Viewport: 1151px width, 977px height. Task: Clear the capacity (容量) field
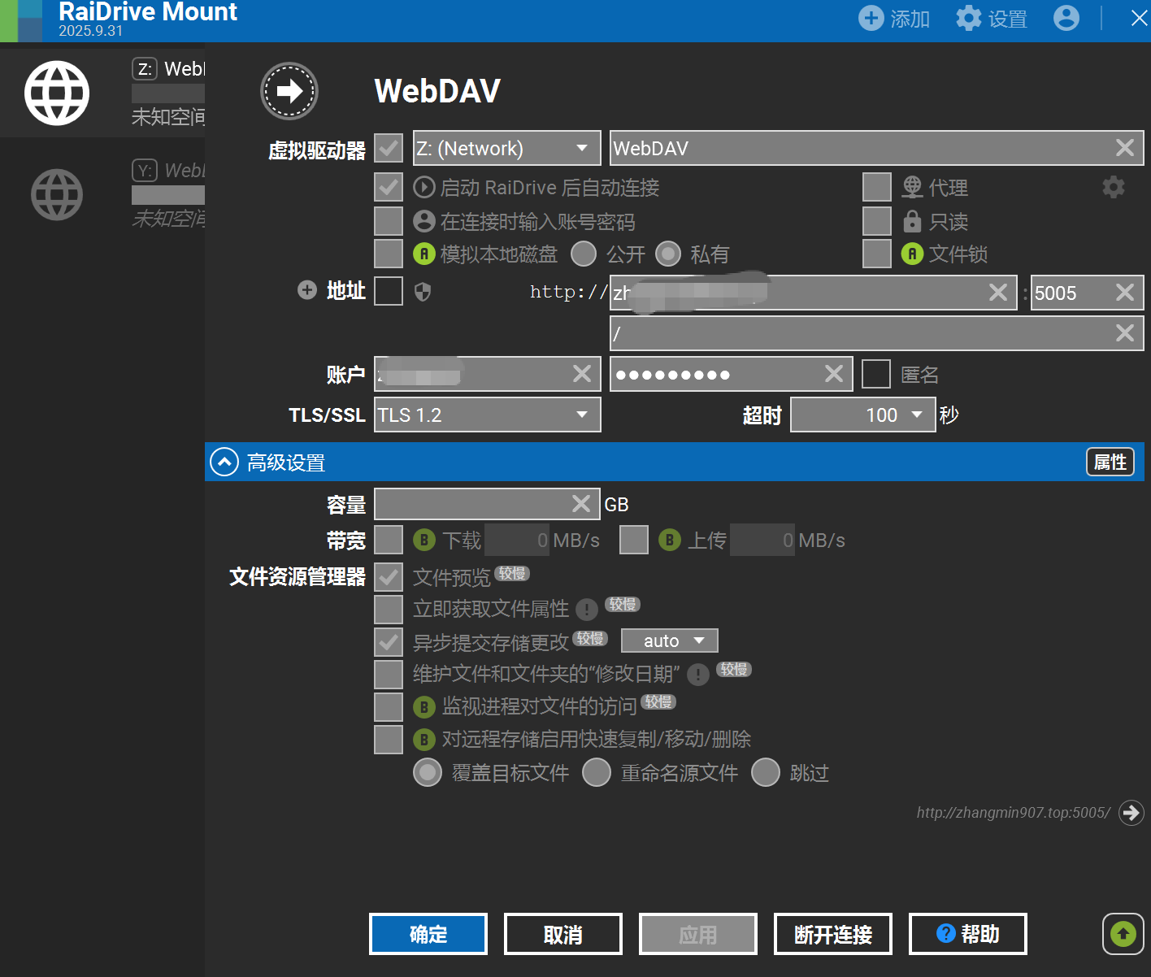click(581, 503)
